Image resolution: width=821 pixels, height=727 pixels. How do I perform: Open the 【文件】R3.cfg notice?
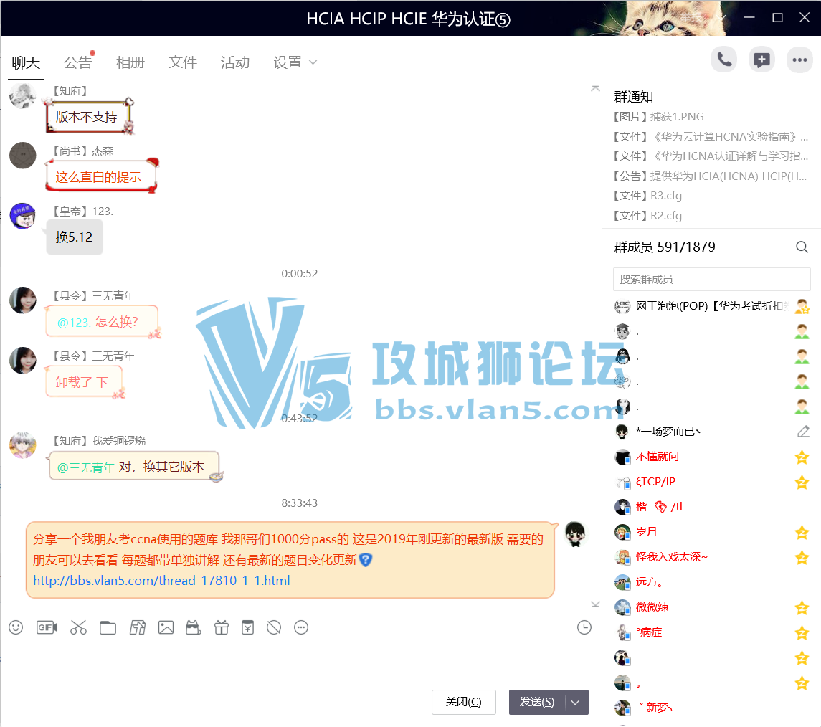(647, 196)
